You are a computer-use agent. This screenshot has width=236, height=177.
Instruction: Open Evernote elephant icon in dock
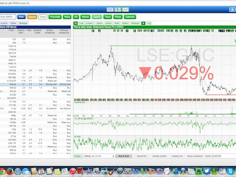[x=199, y=172]
